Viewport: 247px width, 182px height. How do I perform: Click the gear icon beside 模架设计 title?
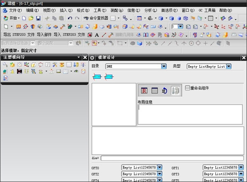pos(92,58)
